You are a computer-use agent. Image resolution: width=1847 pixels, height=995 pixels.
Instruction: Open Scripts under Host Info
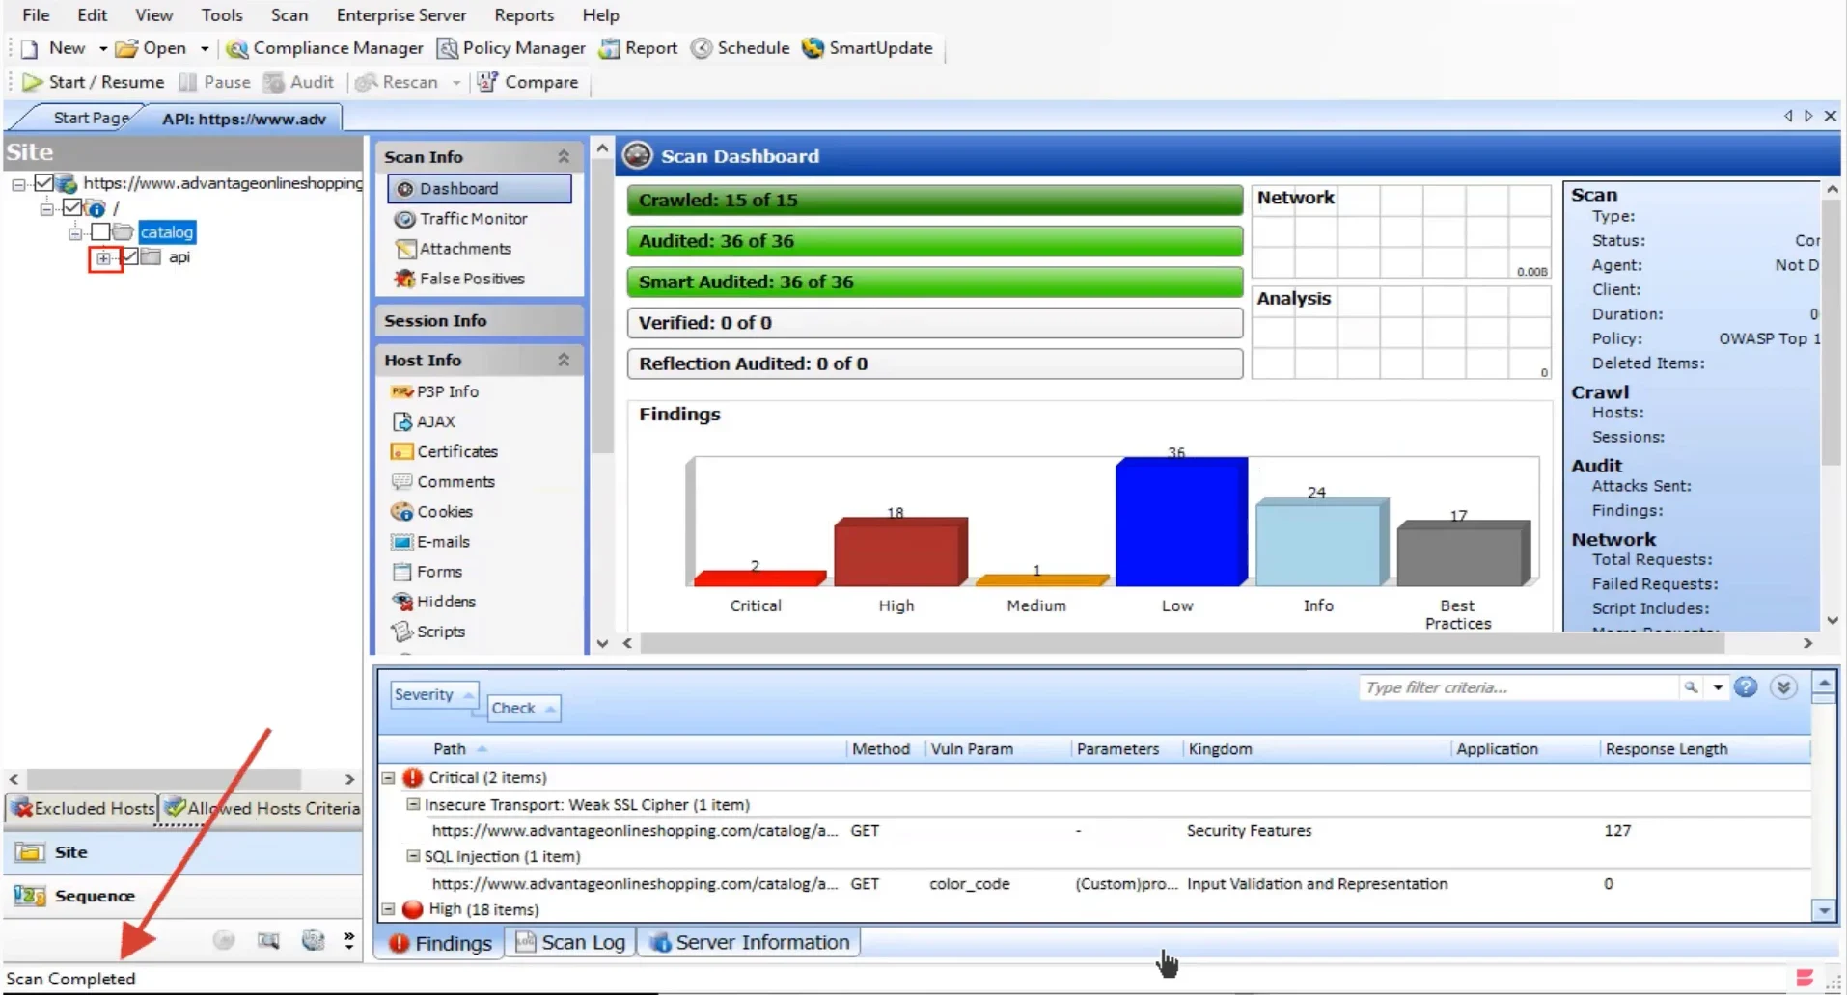[428, 632]
